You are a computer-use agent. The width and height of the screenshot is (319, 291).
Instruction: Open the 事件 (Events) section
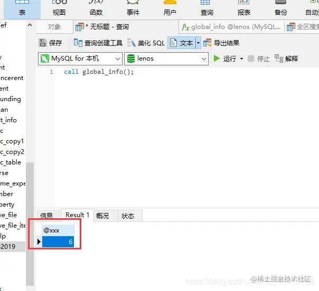(x=133, y=9)
